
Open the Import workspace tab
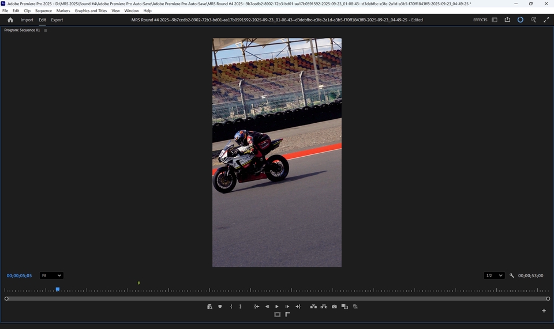pyautogui.click(x=27, y=20)
